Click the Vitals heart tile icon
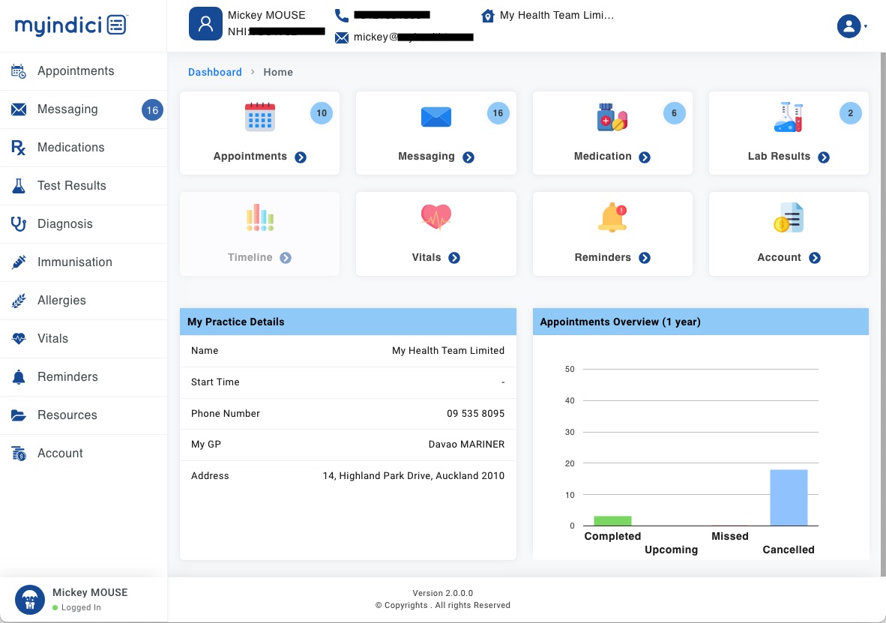The width and height of the screenshot is (886, 623). [x=436, y=217]
